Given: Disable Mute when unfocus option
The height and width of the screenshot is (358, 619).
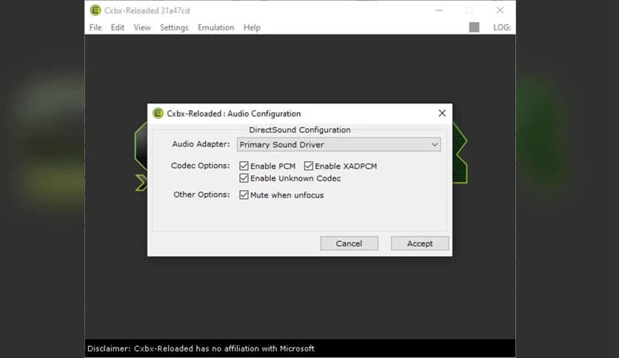Looking at the screenshot, I should coord(244,195).
